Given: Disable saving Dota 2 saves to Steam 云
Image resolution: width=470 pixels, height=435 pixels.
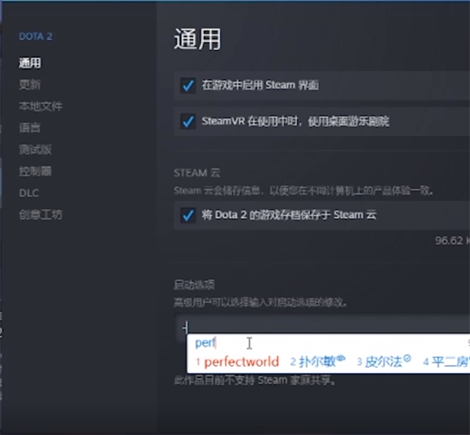Looking at the screenshot, I should [187, 215].
